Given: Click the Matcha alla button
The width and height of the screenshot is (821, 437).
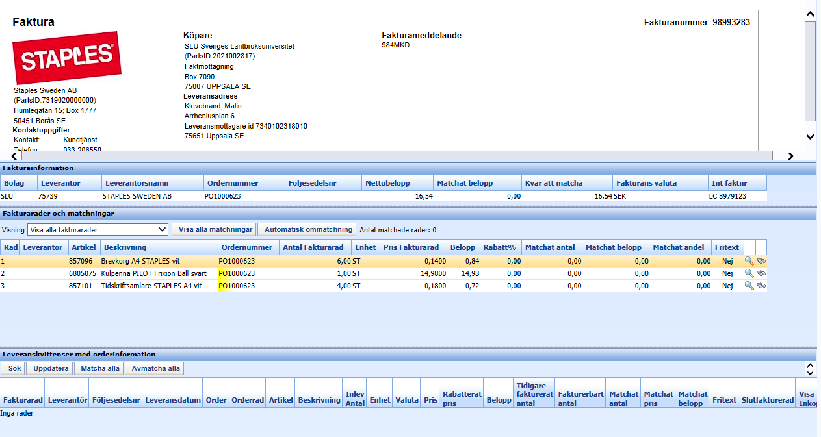Looking at the screenshot, I should (x=99, y=368).
